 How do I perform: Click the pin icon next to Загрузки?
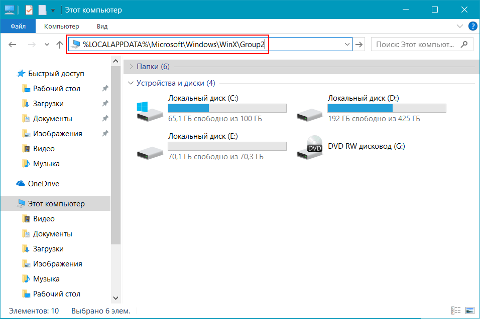click(105, 104)
